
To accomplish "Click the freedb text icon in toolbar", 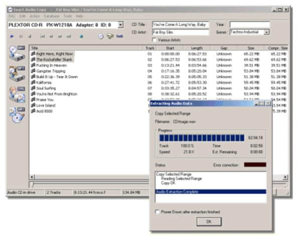I will (120, 36).
